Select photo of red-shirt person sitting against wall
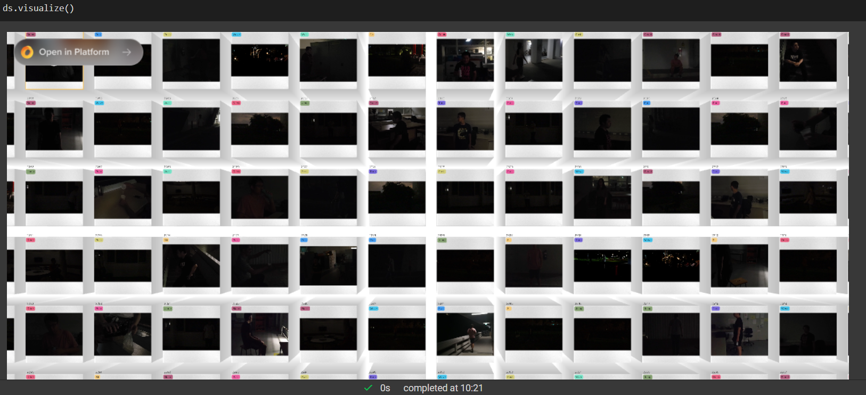 click(x=671, y=60)
